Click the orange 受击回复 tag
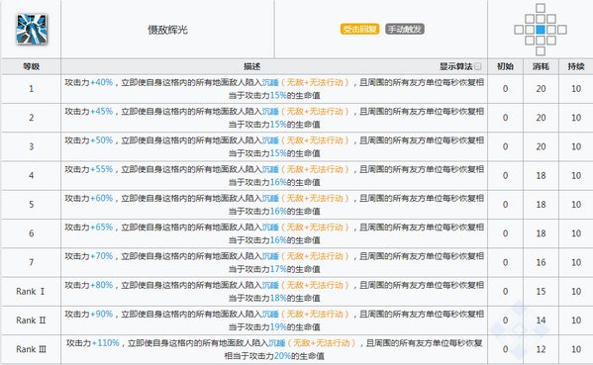This screenshot has height=365, width=593. (x=359, y=29)
